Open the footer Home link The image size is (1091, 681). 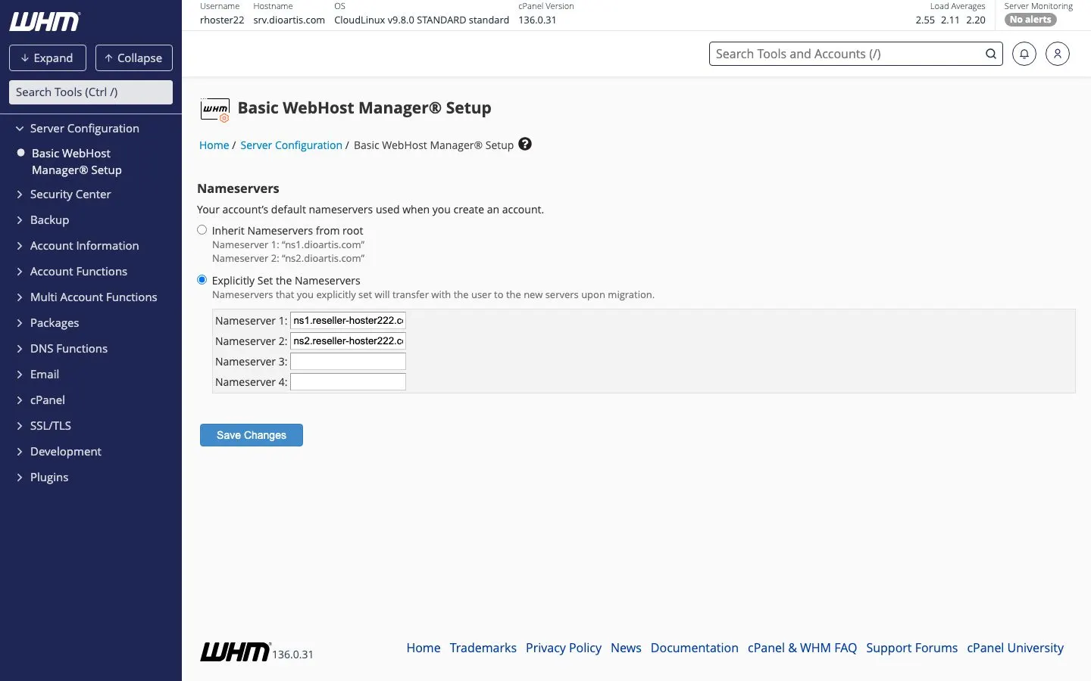pyautogui.click(x=424, y=648)
